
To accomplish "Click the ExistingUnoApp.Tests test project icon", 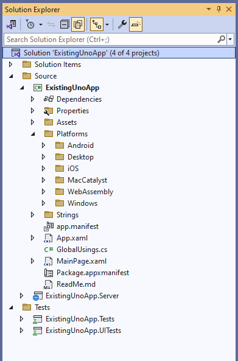I will click(38, 319).
